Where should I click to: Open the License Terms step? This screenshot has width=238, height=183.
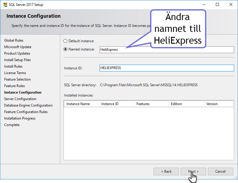[x=15, y=73]
